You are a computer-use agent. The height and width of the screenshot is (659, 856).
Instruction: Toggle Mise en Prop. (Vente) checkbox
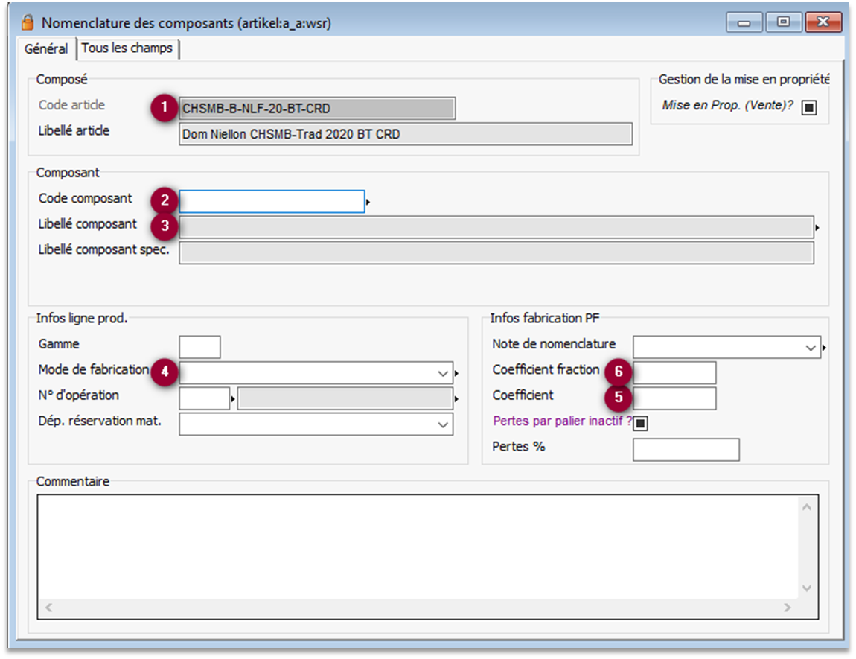pos(810,107)
